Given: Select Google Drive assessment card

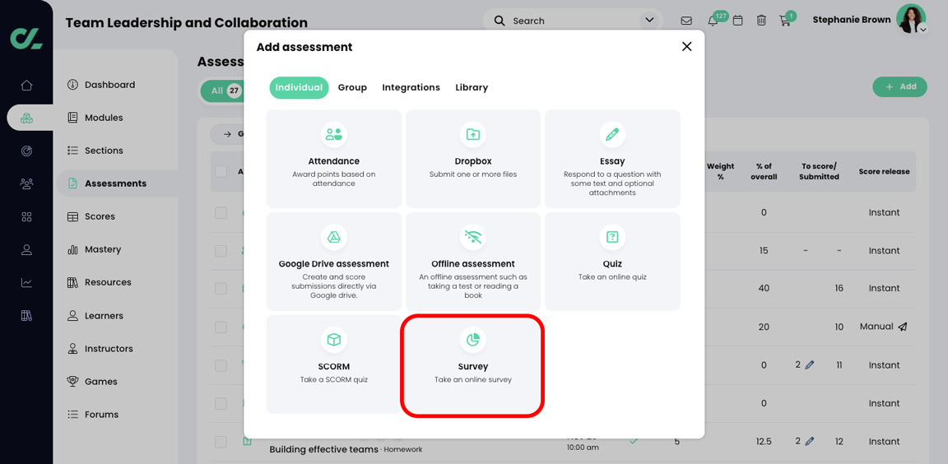Looking at the screenshot, I should pos(334,262).
